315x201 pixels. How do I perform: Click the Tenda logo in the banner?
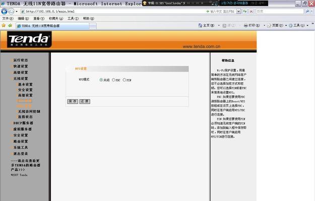coord(29,39)
